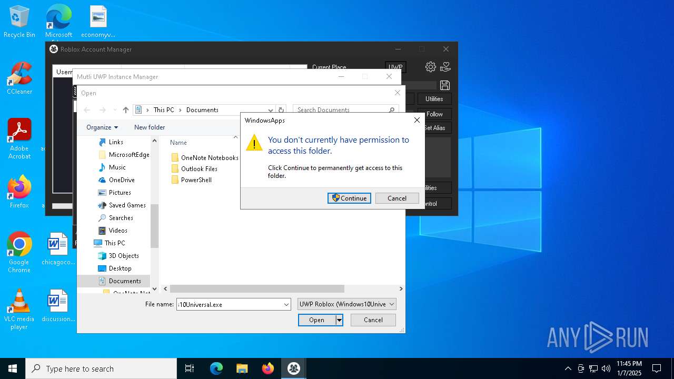The width and height of the screenshot is (674, 379).
Task: Open the economyv image file icon
Action: pyautogui.click(x=98, y=22)
